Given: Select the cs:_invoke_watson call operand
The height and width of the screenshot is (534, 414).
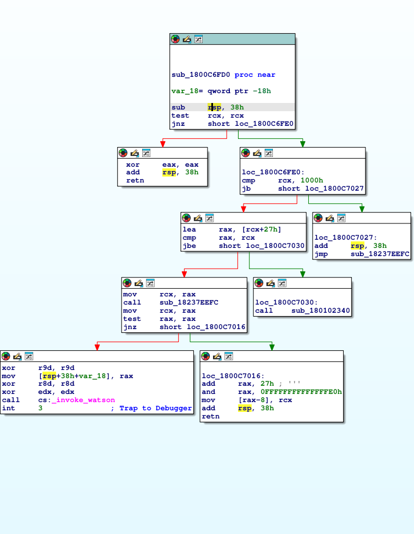Looking at the screenshot, I should coord(76,400).
